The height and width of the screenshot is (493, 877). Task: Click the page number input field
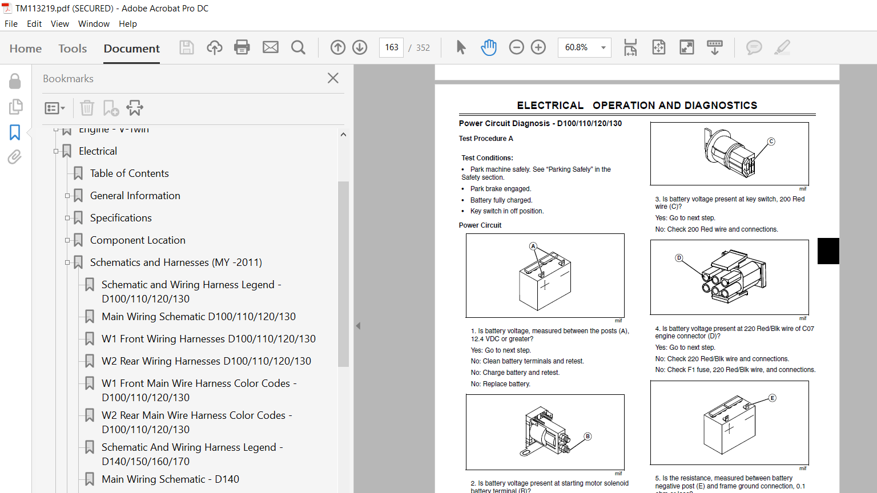pyautogui.click(x=392, y=47)
